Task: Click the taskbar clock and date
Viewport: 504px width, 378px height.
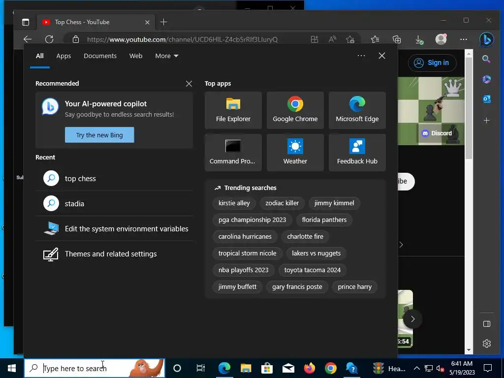Action: pyautogui.click(x=462, y=368)
